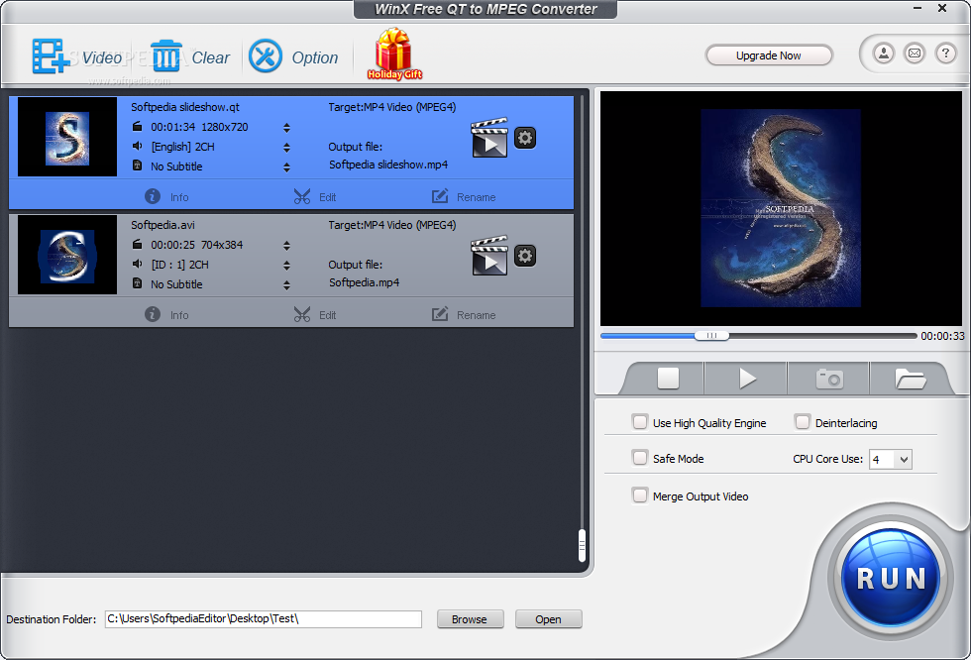The width and height of the screenshot is (971, 660).
Task: Change video track selector for Softpedia slideshow.qt
Action: pos(286,128)
